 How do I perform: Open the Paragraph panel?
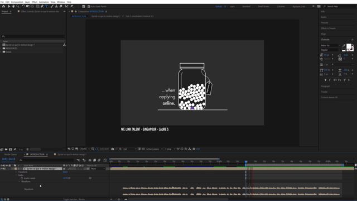click(326, 86)
